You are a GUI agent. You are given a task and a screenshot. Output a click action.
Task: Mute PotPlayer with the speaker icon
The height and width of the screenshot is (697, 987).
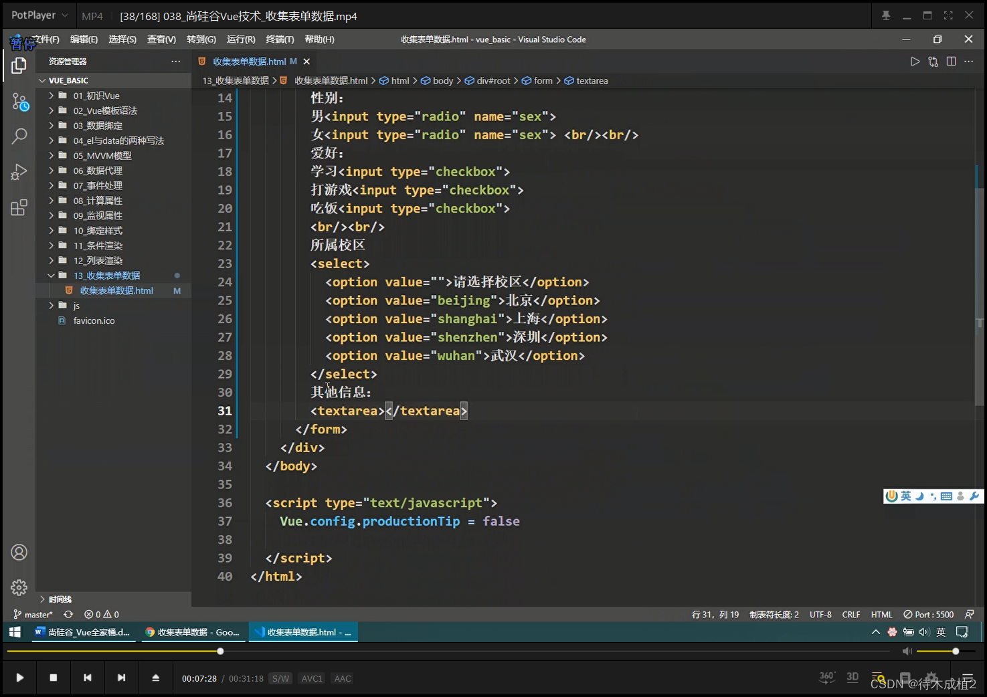(x=907, y=651)
